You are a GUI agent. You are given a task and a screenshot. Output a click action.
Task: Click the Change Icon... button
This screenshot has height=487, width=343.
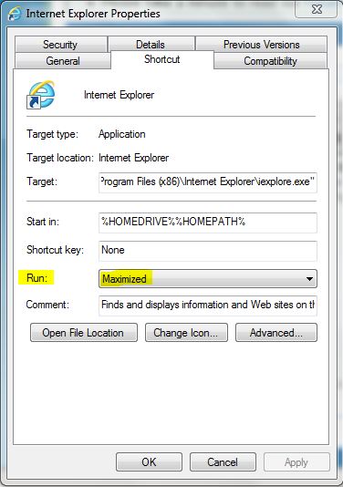(186, 333)
